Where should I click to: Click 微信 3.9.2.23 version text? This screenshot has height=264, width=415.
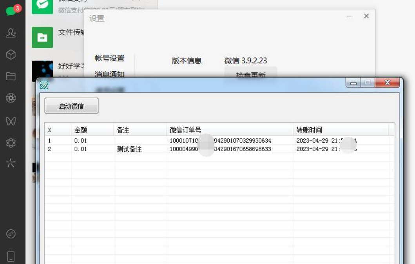(x=246, y=61)
